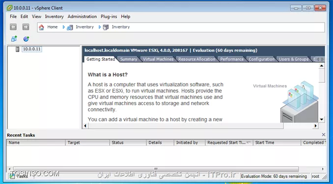Image resolution: width=333 pixels, height=184 pixels.
Task: Click Evaluation Mode: 60 days remaining status
Action: tap(274, 176)
